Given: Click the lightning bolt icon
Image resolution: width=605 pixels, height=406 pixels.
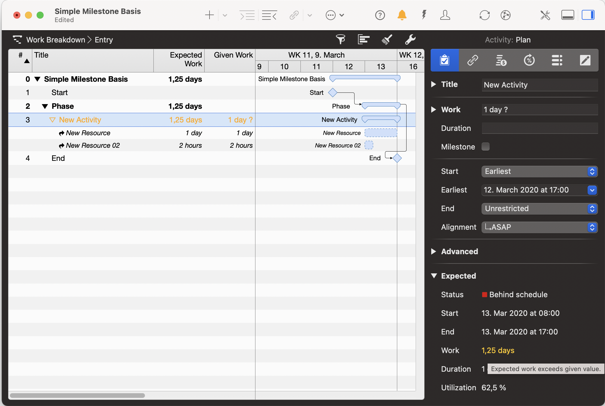Looking at the screenshot, I should point(424,15).
